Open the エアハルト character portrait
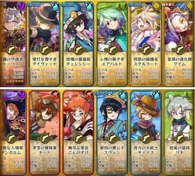Image resolution: width=195 pixels, height=176 pixels. (x=112, y=28)
